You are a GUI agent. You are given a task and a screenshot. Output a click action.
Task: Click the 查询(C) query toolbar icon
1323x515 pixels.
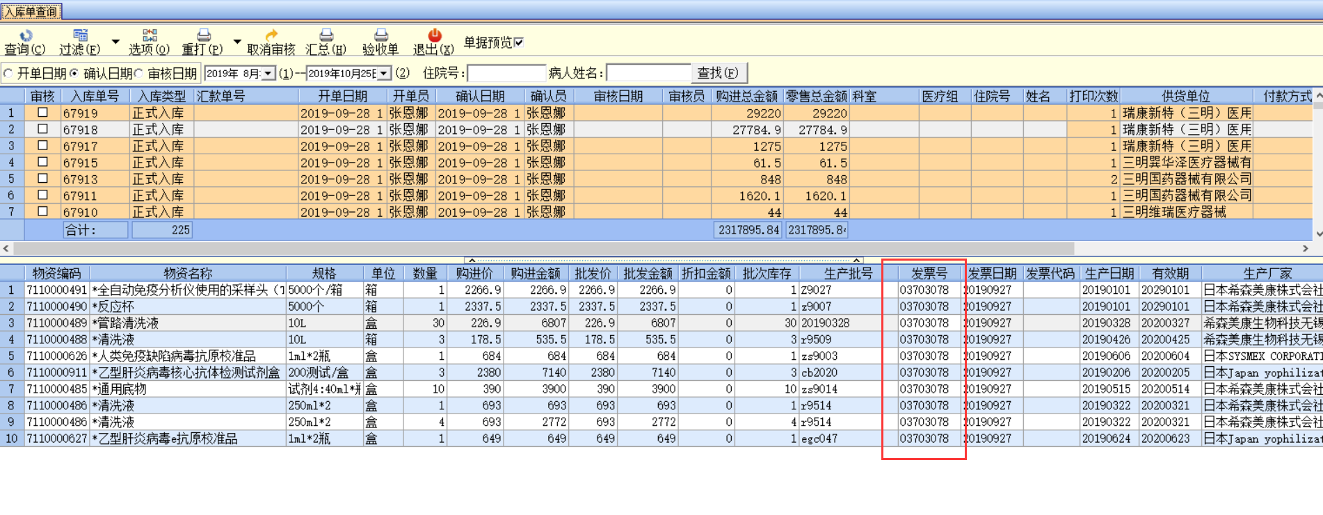25,36
